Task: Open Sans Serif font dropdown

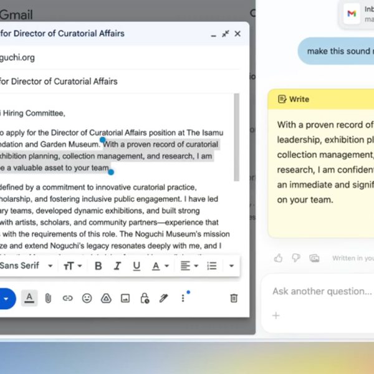Action: click(26, 266)
